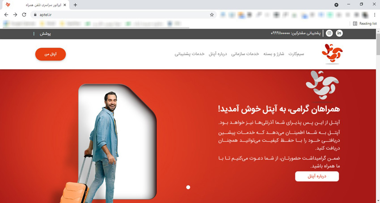Click the Aptel logo in the site header
The width and height of the screenshot is (380, 203).
(332, 53)
